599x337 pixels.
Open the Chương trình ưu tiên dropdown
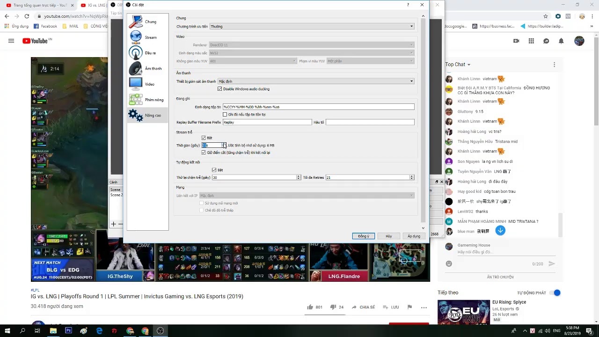(x=312, y=26)
